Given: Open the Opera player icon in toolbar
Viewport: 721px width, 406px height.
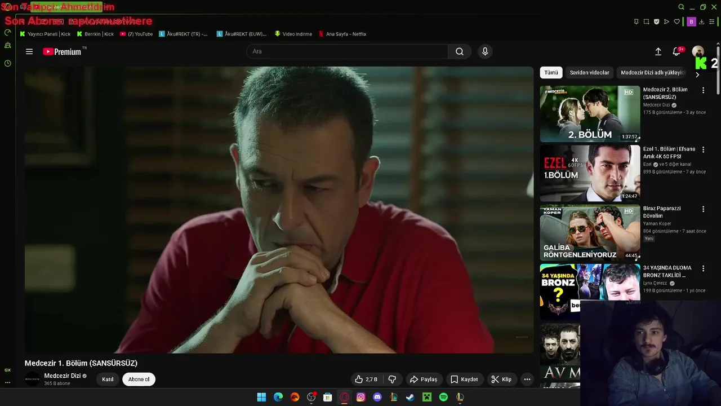Looking at the screenshot, I should (666, 21).
